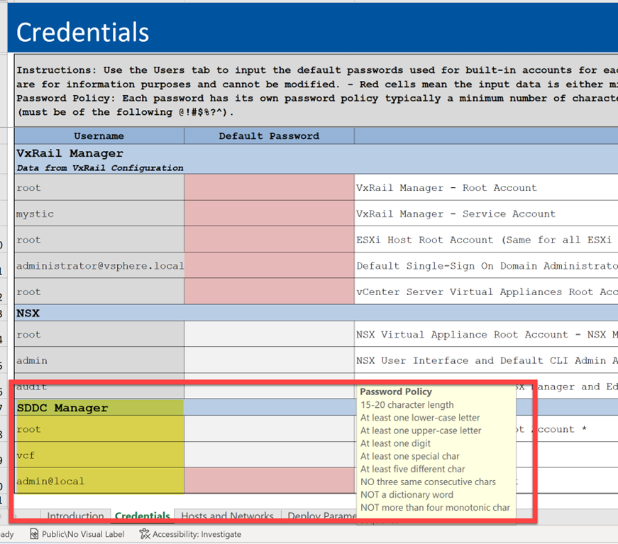Click the Password Policy tooltip title
The image size is (618, 544).
(x=395, y=392)
